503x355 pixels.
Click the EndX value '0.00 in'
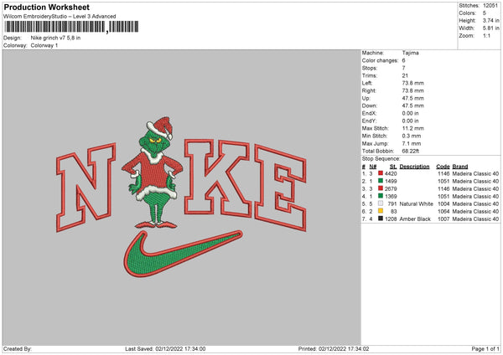(x=410, y=113)
